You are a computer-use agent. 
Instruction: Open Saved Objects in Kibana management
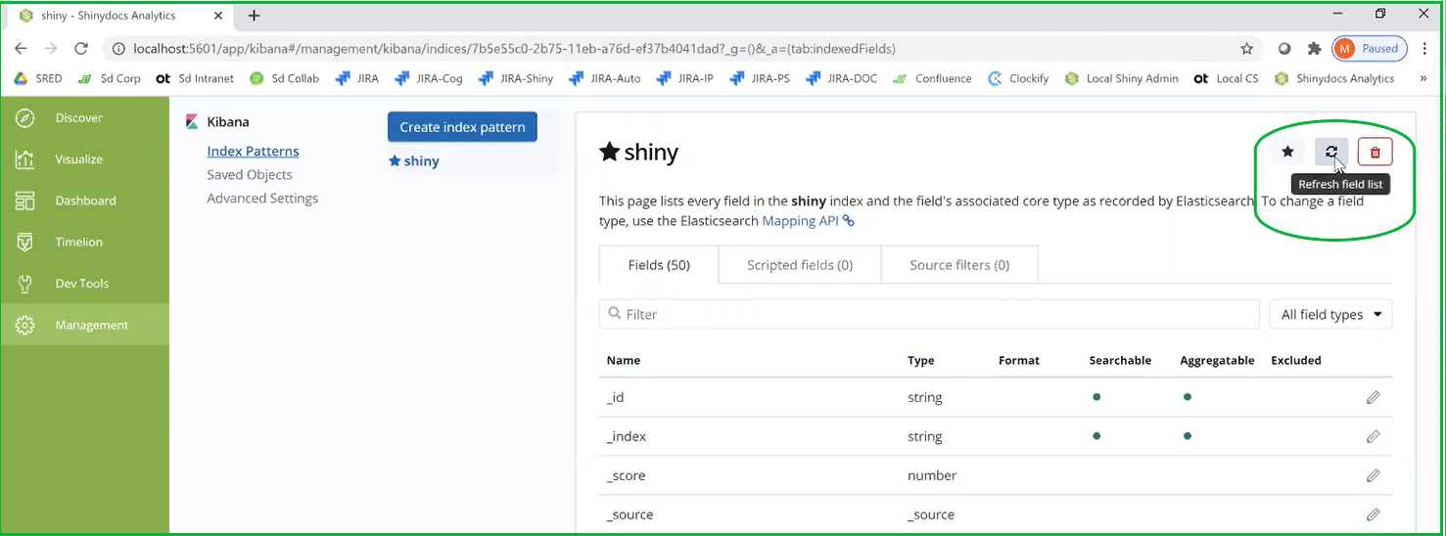(250, 175)
